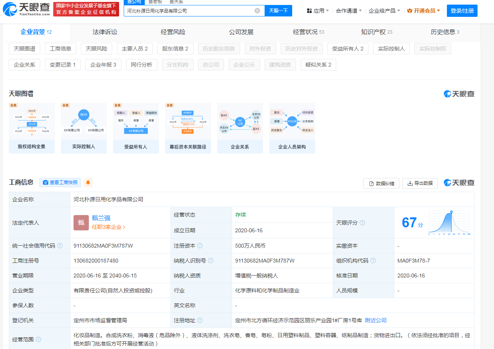Jump to 天眼图谱 section
The height and width of the screenshot is (349, 494).
click(x=25, y=49)
